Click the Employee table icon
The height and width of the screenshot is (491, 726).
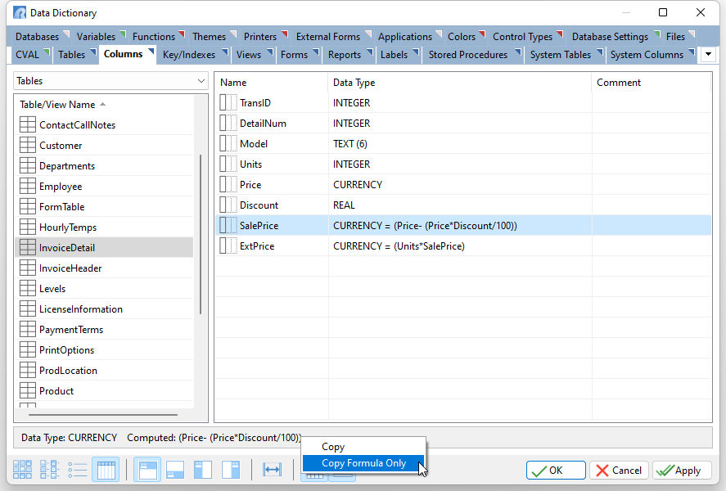tap(27, 186)
